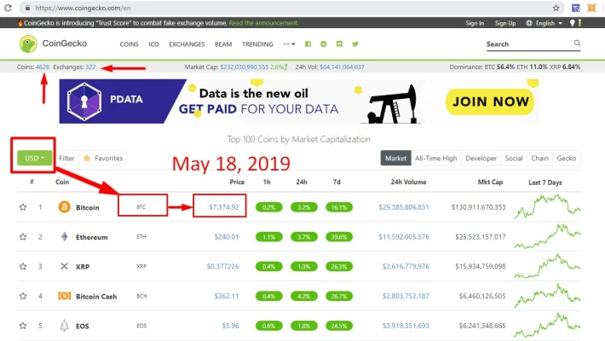Image resolution: width=605 pixels, height=341 pixels.
Task: Click the 24h Vol $64,141,064,637 value
Action: (342, 66)
